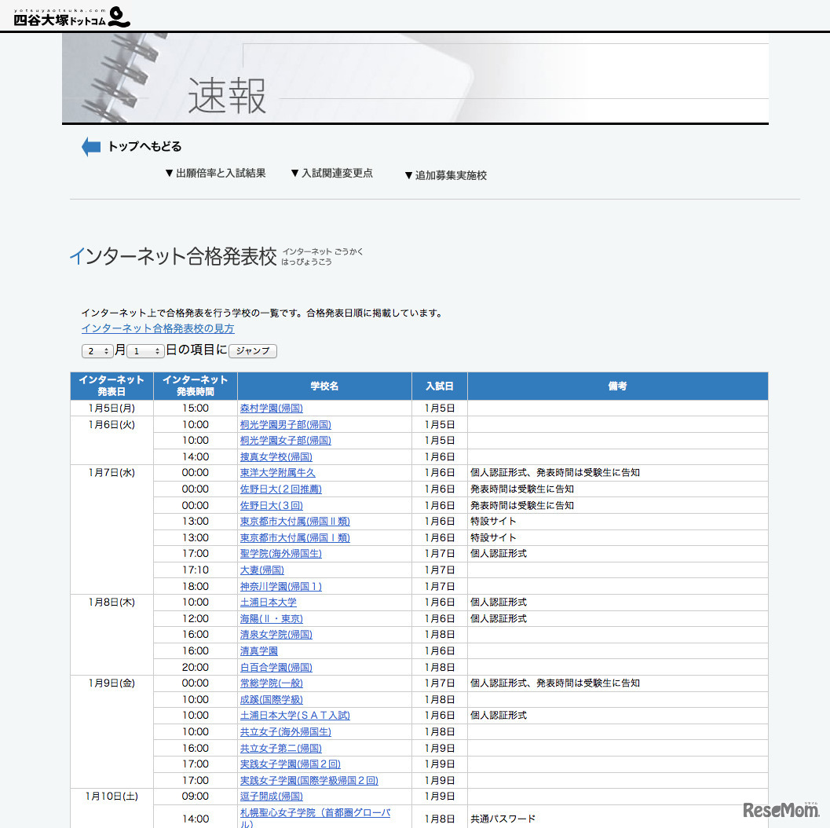Go back via トップへもどる link
This screenshot has height=828, width=830.
tap(144, 147)
